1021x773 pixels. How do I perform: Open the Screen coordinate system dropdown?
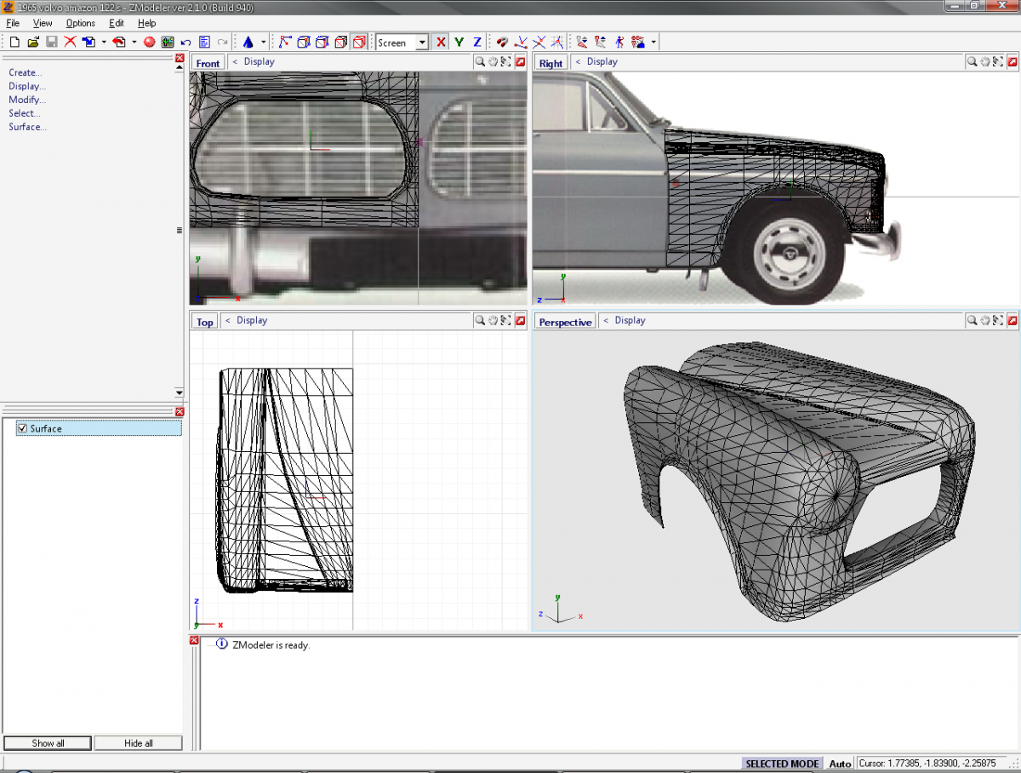(422, 43)
